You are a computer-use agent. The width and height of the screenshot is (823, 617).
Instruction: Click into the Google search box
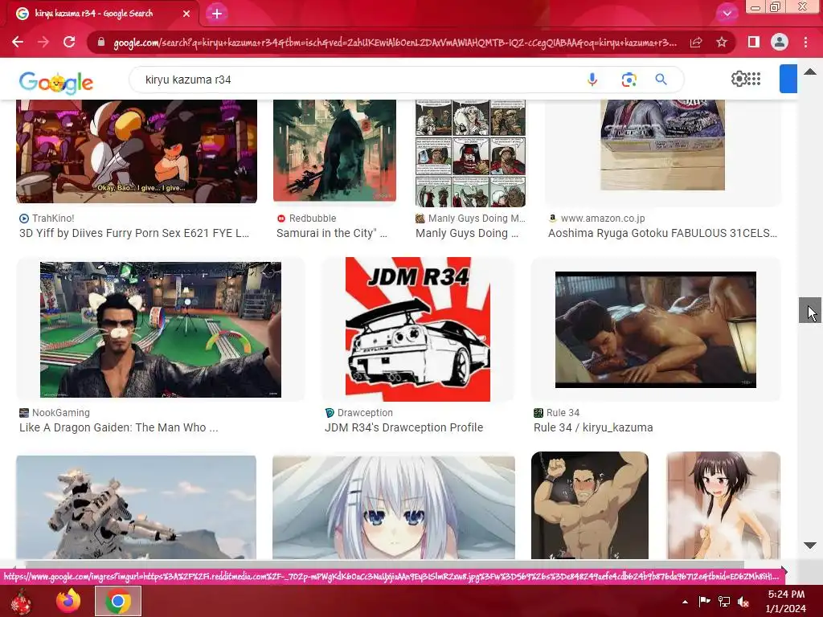pyautogui.click(x=362, y=80)
